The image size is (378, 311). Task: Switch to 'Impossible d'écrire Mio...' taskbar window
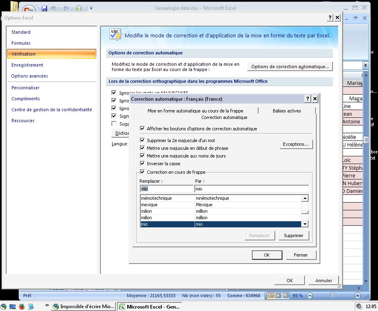(x=83, y=307)
